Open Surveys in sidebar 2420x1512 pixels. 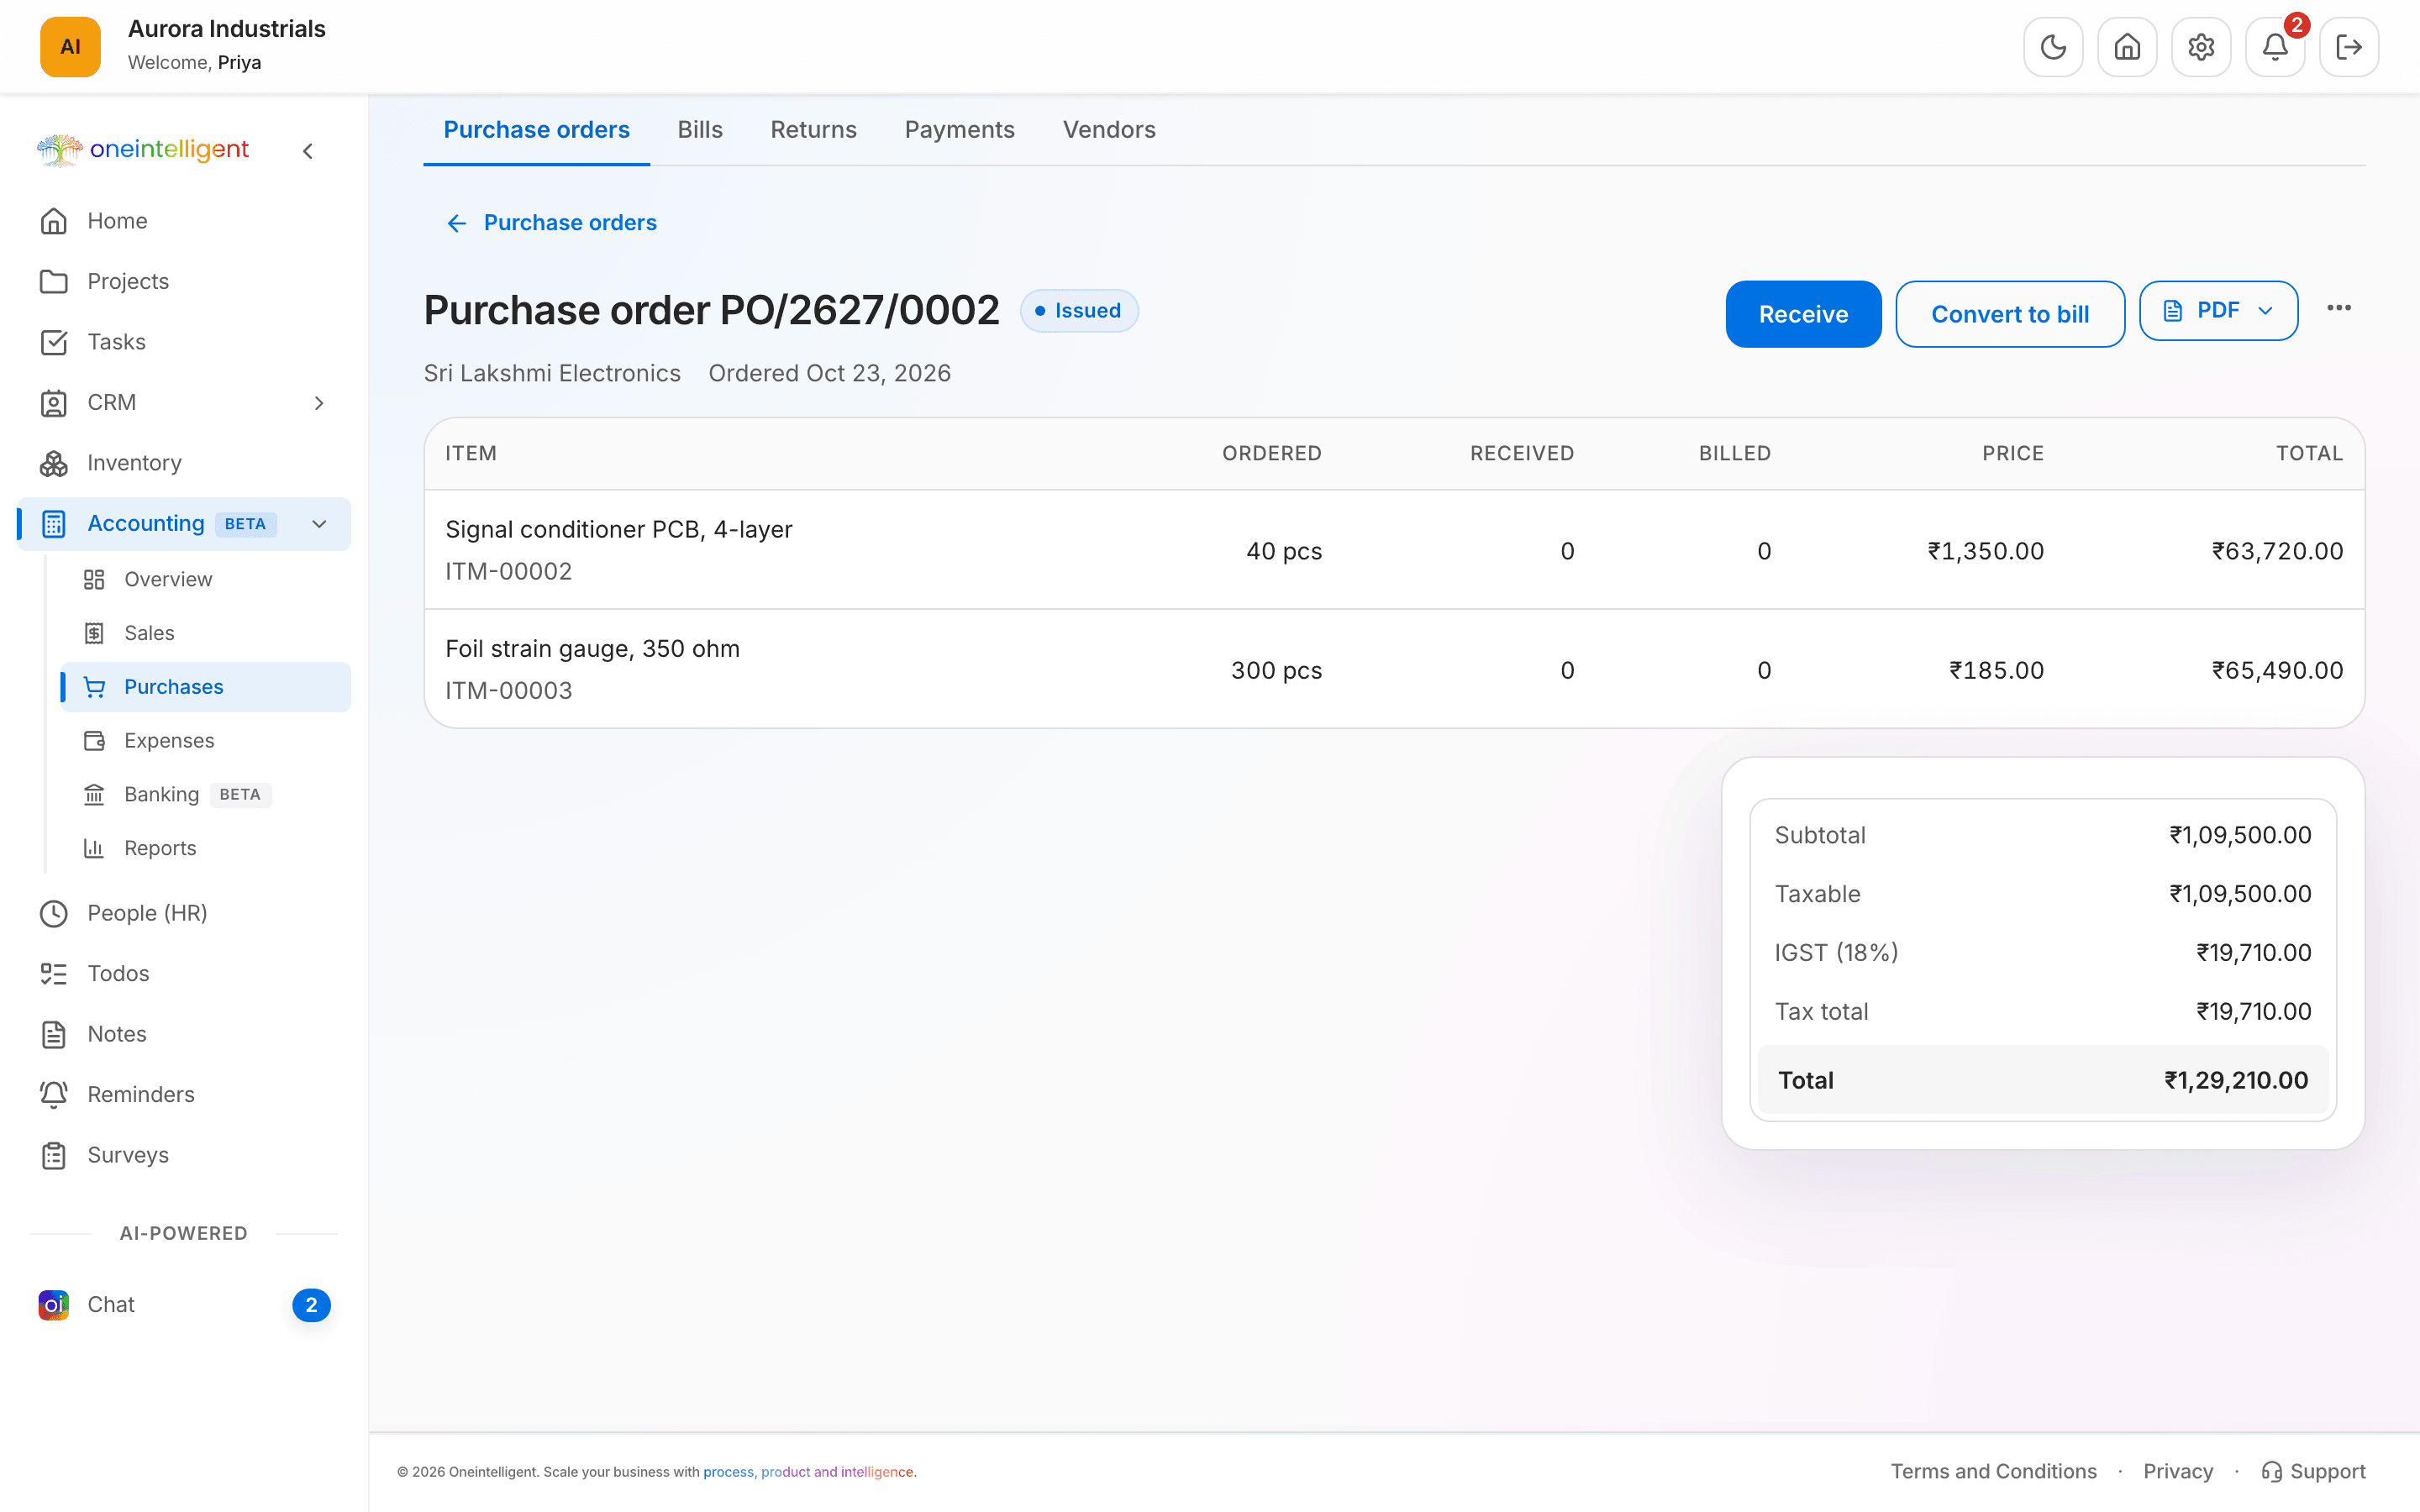click(x=184, y=1155)
